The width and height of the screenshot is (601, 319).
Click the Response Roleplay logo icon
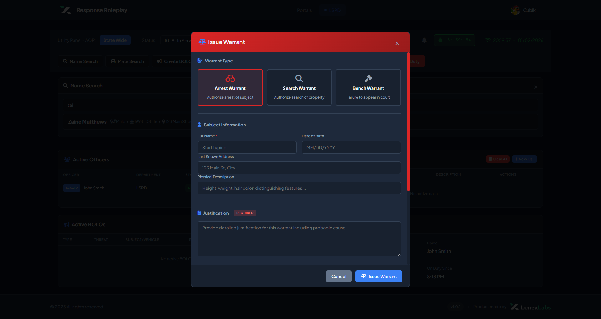point(66,10)
